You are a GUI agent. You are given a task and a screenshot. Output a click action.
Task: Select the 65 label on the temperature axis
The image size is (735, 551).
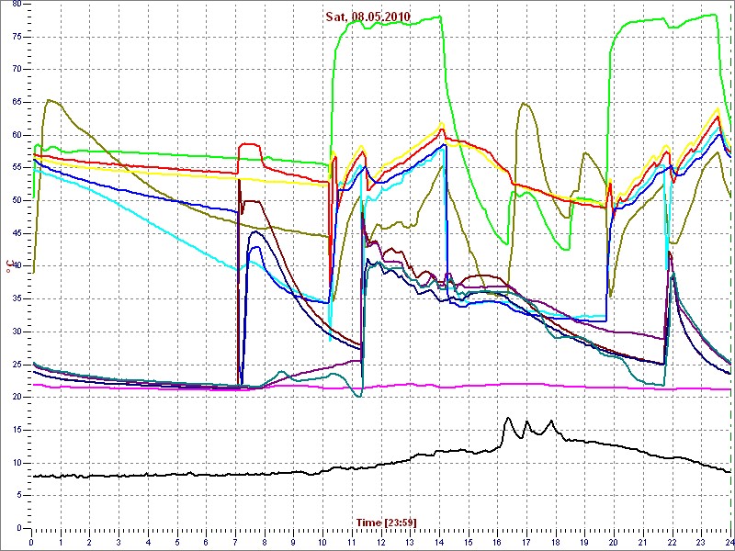tap(16, 103)
